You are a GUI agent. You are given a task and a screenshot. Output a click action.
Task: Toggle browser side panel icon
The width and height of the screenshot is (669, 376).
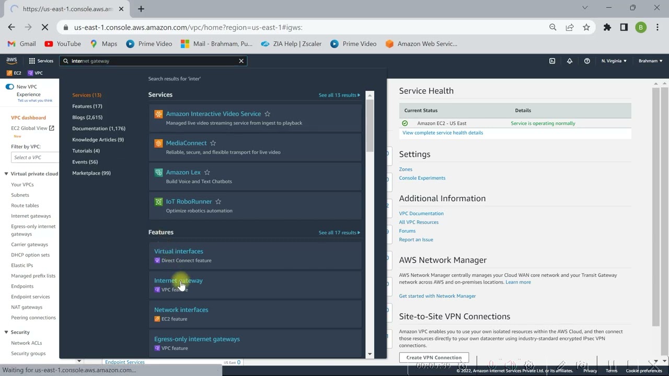[624, 27]
